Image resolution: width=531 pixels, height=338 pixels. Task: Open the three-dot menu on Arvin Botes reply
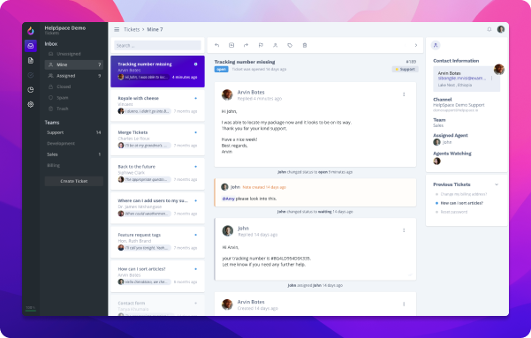tap(404, 94)
